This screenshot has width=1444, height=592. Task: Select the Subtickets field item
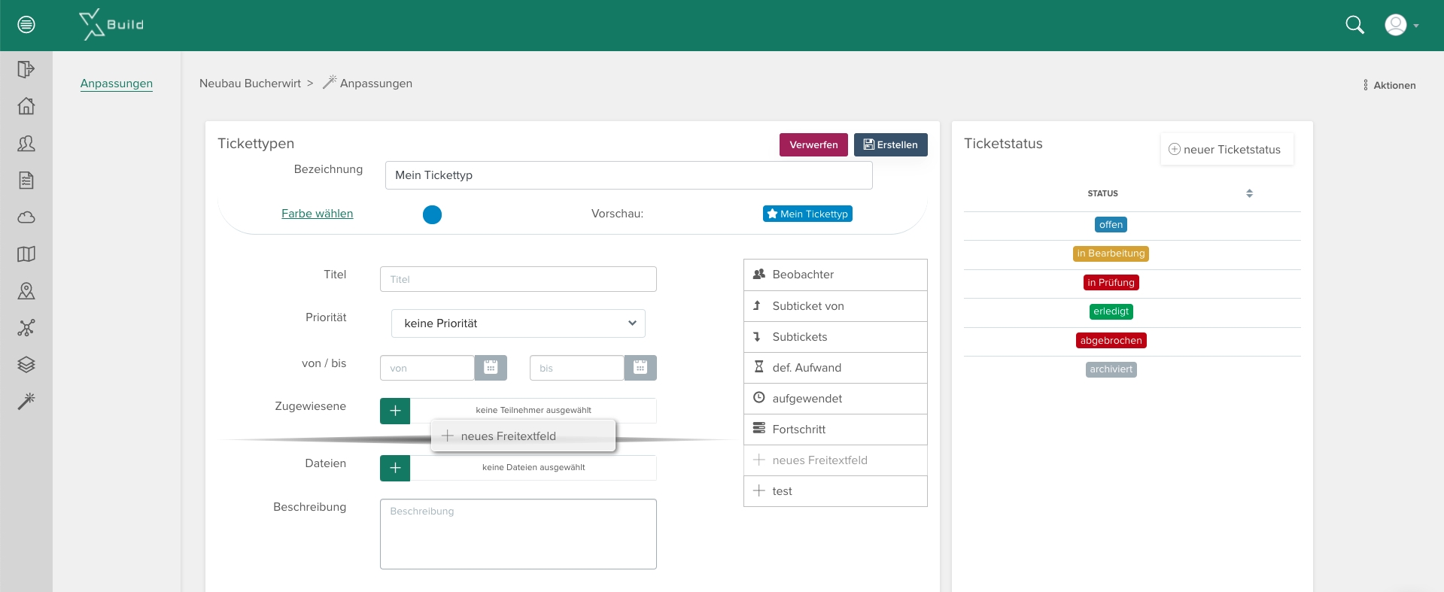tap(835, 337)
